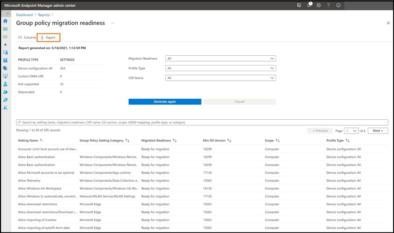Click 'Not supported' in profile type summary
Screen dimensions: 394x233
pyautogui.click(x=28, y=84)
